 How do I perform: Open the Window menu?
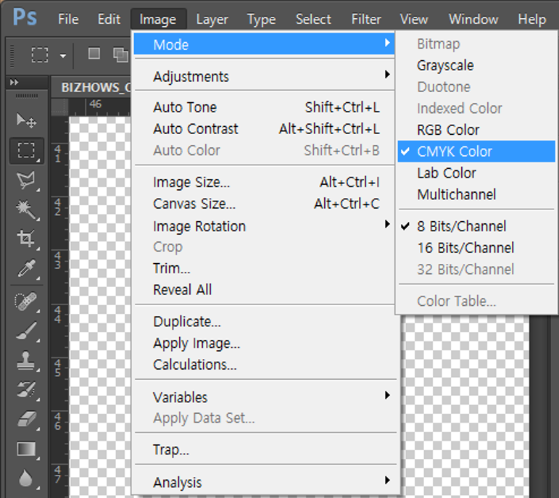point(473,20)
